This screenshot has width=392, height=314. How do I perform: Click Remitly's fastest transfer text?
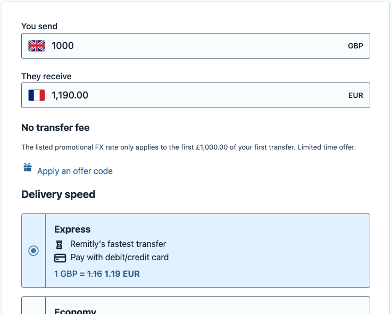pyautogui.click(x=118, y=244)
